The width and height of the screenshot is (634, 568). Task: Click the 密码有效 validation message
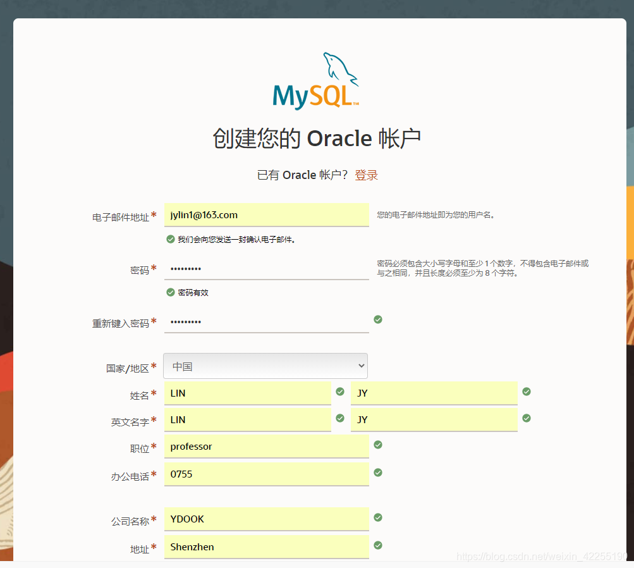click(193, 292)
